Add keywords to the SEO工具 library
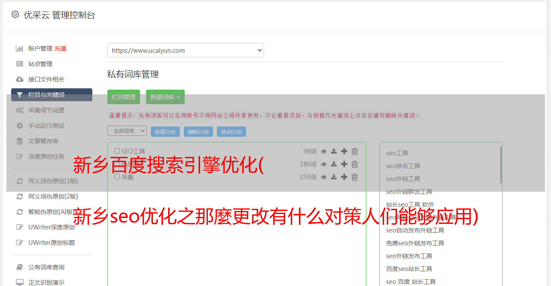Screen dimensions: 551x286 (344, 151)
